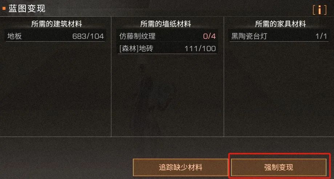Click empty area of furniture materials list
The width and height of the screenshot is (334, 179).
(x=279, y=89)
